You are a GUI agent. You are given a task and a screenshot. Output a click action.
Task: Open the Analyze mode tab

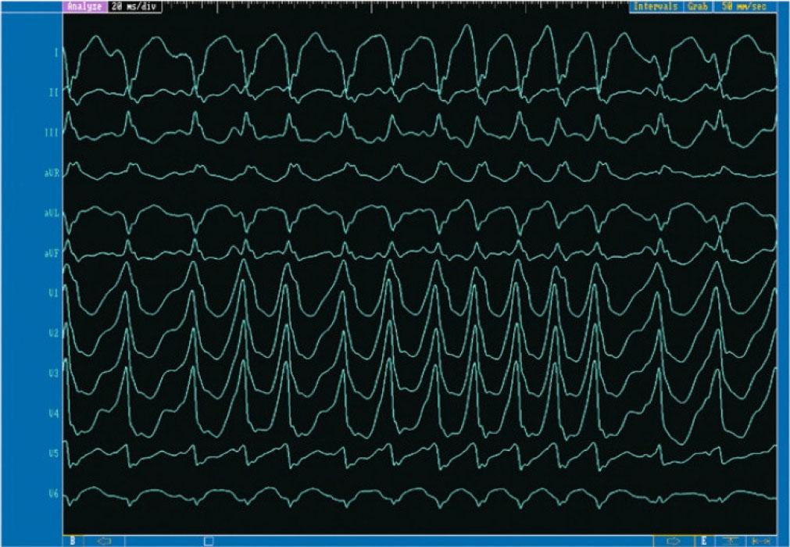(84, 5)
